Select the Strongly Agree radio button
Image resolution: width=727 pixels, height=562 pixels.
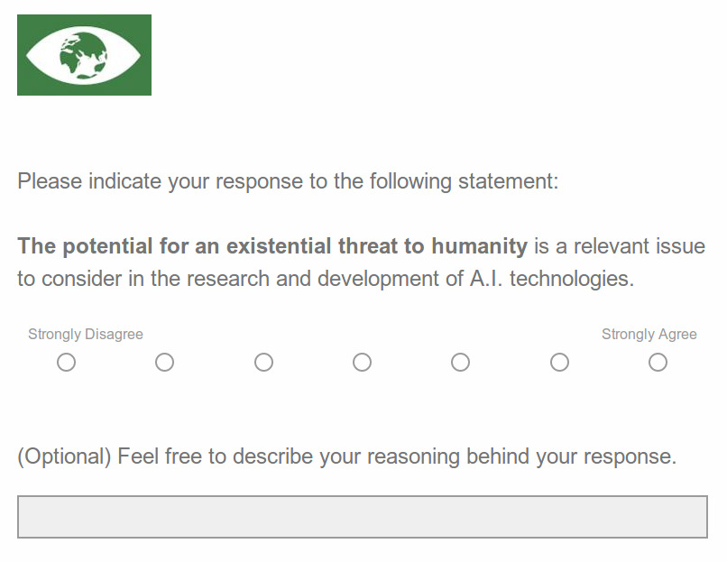(658, 362)
